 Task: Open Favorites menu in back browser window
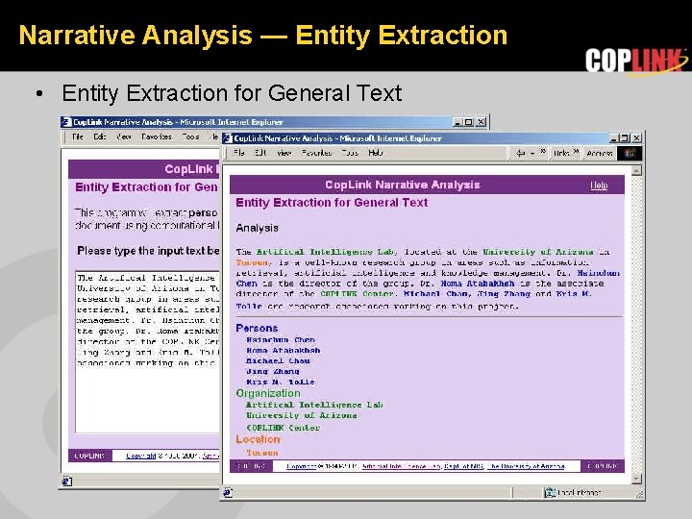tap(157, 136)
